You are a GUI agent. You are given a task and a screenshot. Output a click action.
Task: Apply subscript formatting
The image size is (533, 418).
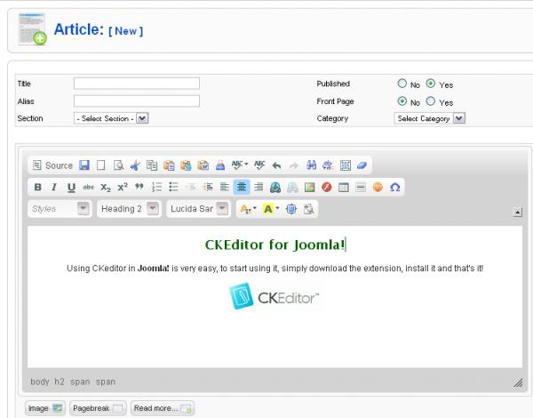(106, 188)
